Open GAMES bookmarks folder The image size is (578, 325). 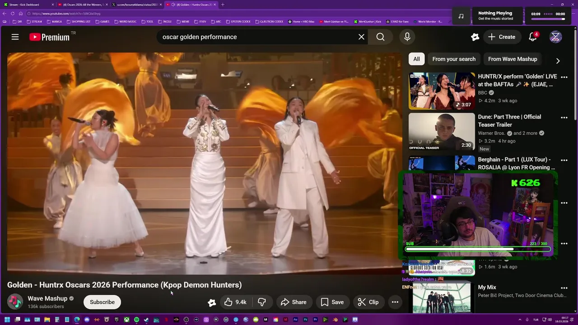103,21
